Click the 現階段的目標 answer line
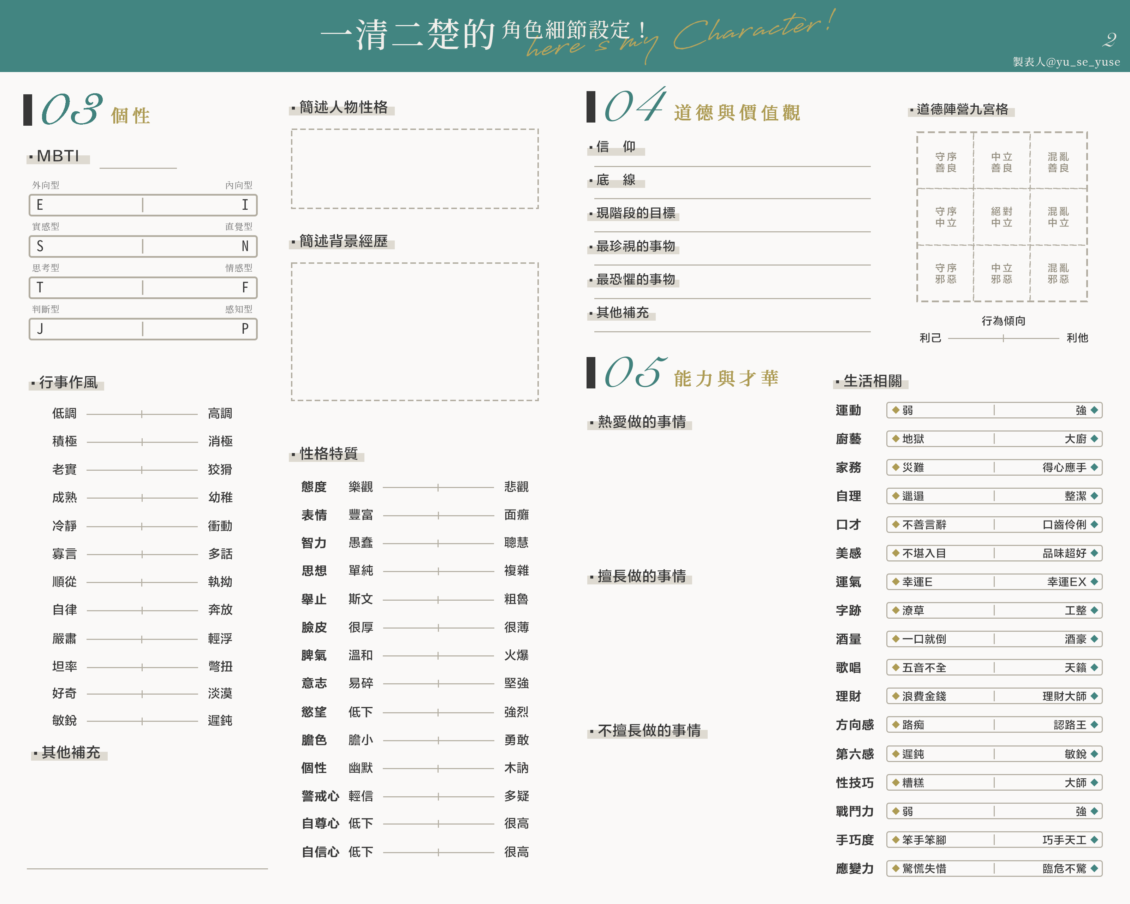Screen dimensions: 1130x904 point(732,232)
